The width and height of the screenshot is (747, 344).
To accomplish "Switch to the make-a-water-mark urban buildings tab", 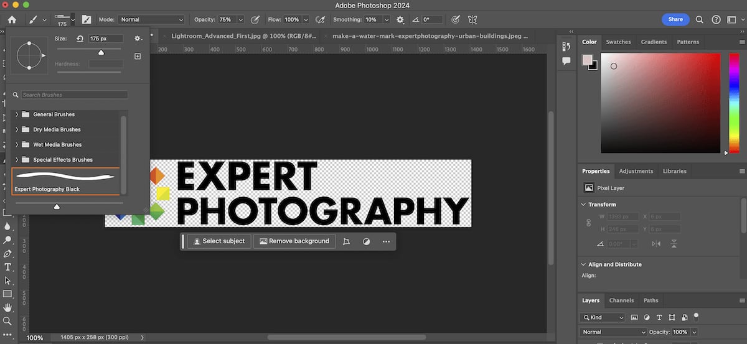I will click(431, 36).
